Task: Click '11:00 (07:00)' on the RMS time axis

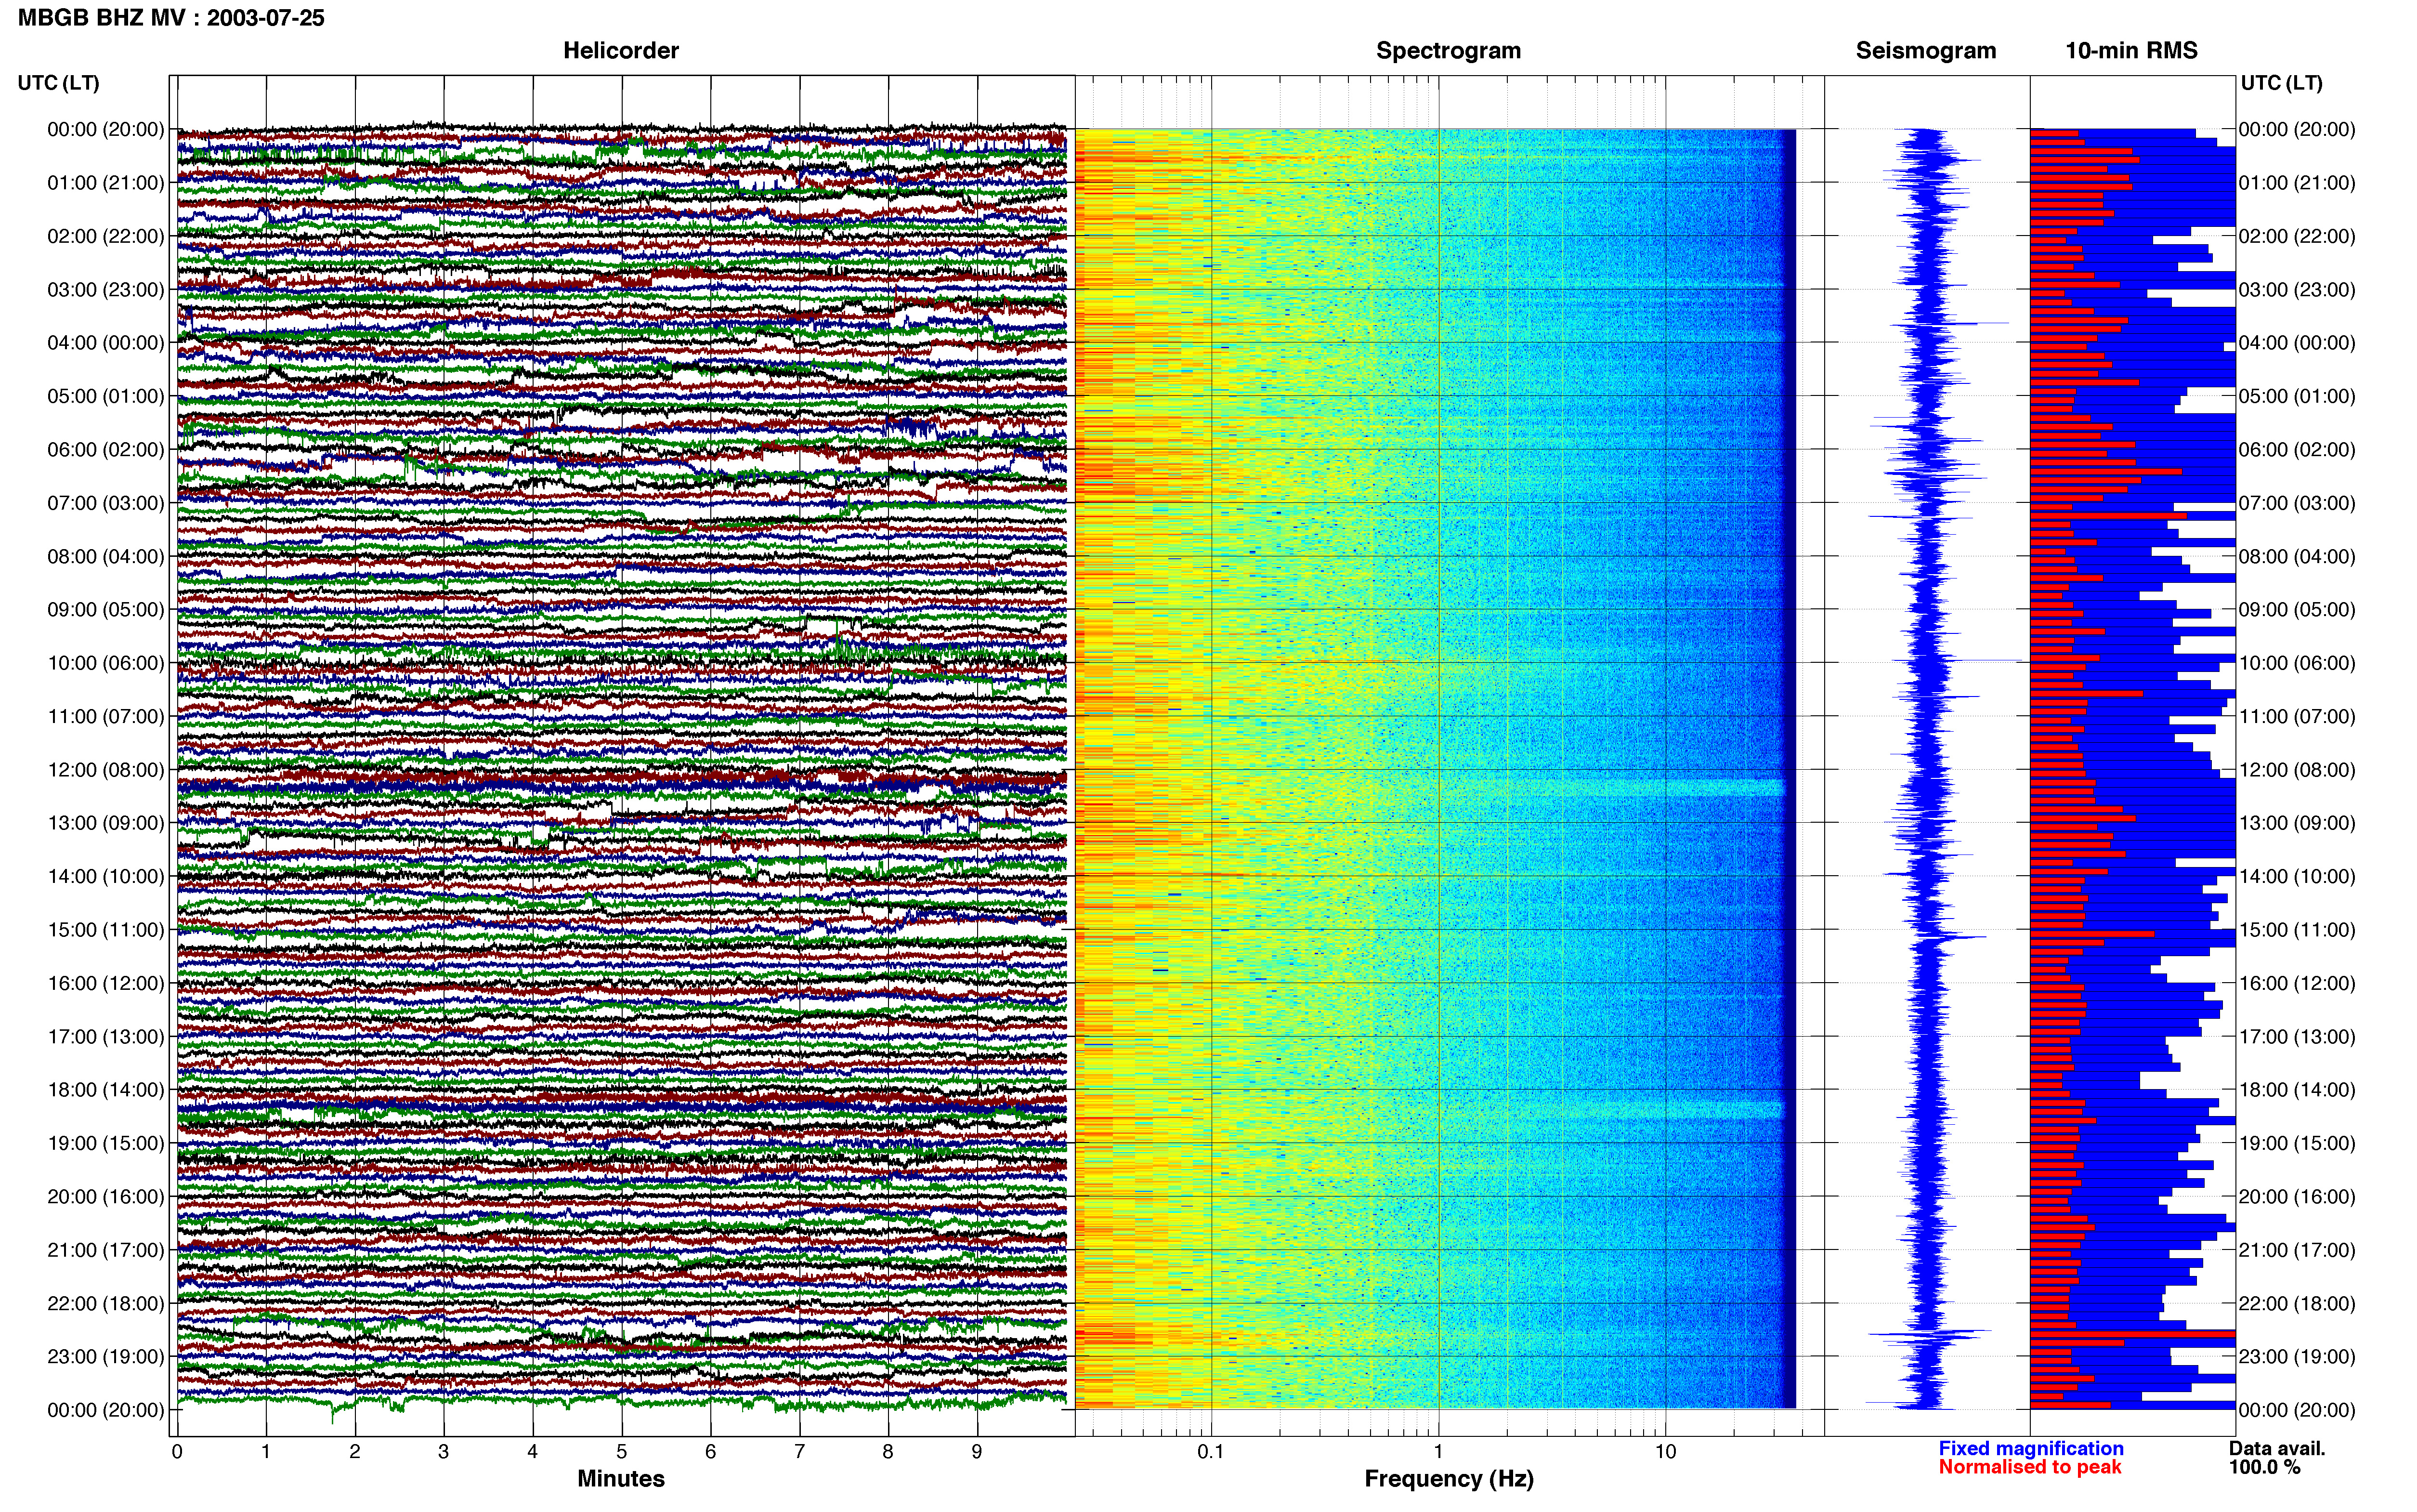Action: point(2297,717)
